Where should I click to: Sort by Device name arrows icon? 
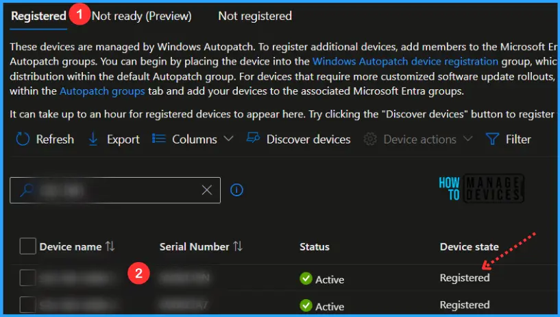coord(110,246)
